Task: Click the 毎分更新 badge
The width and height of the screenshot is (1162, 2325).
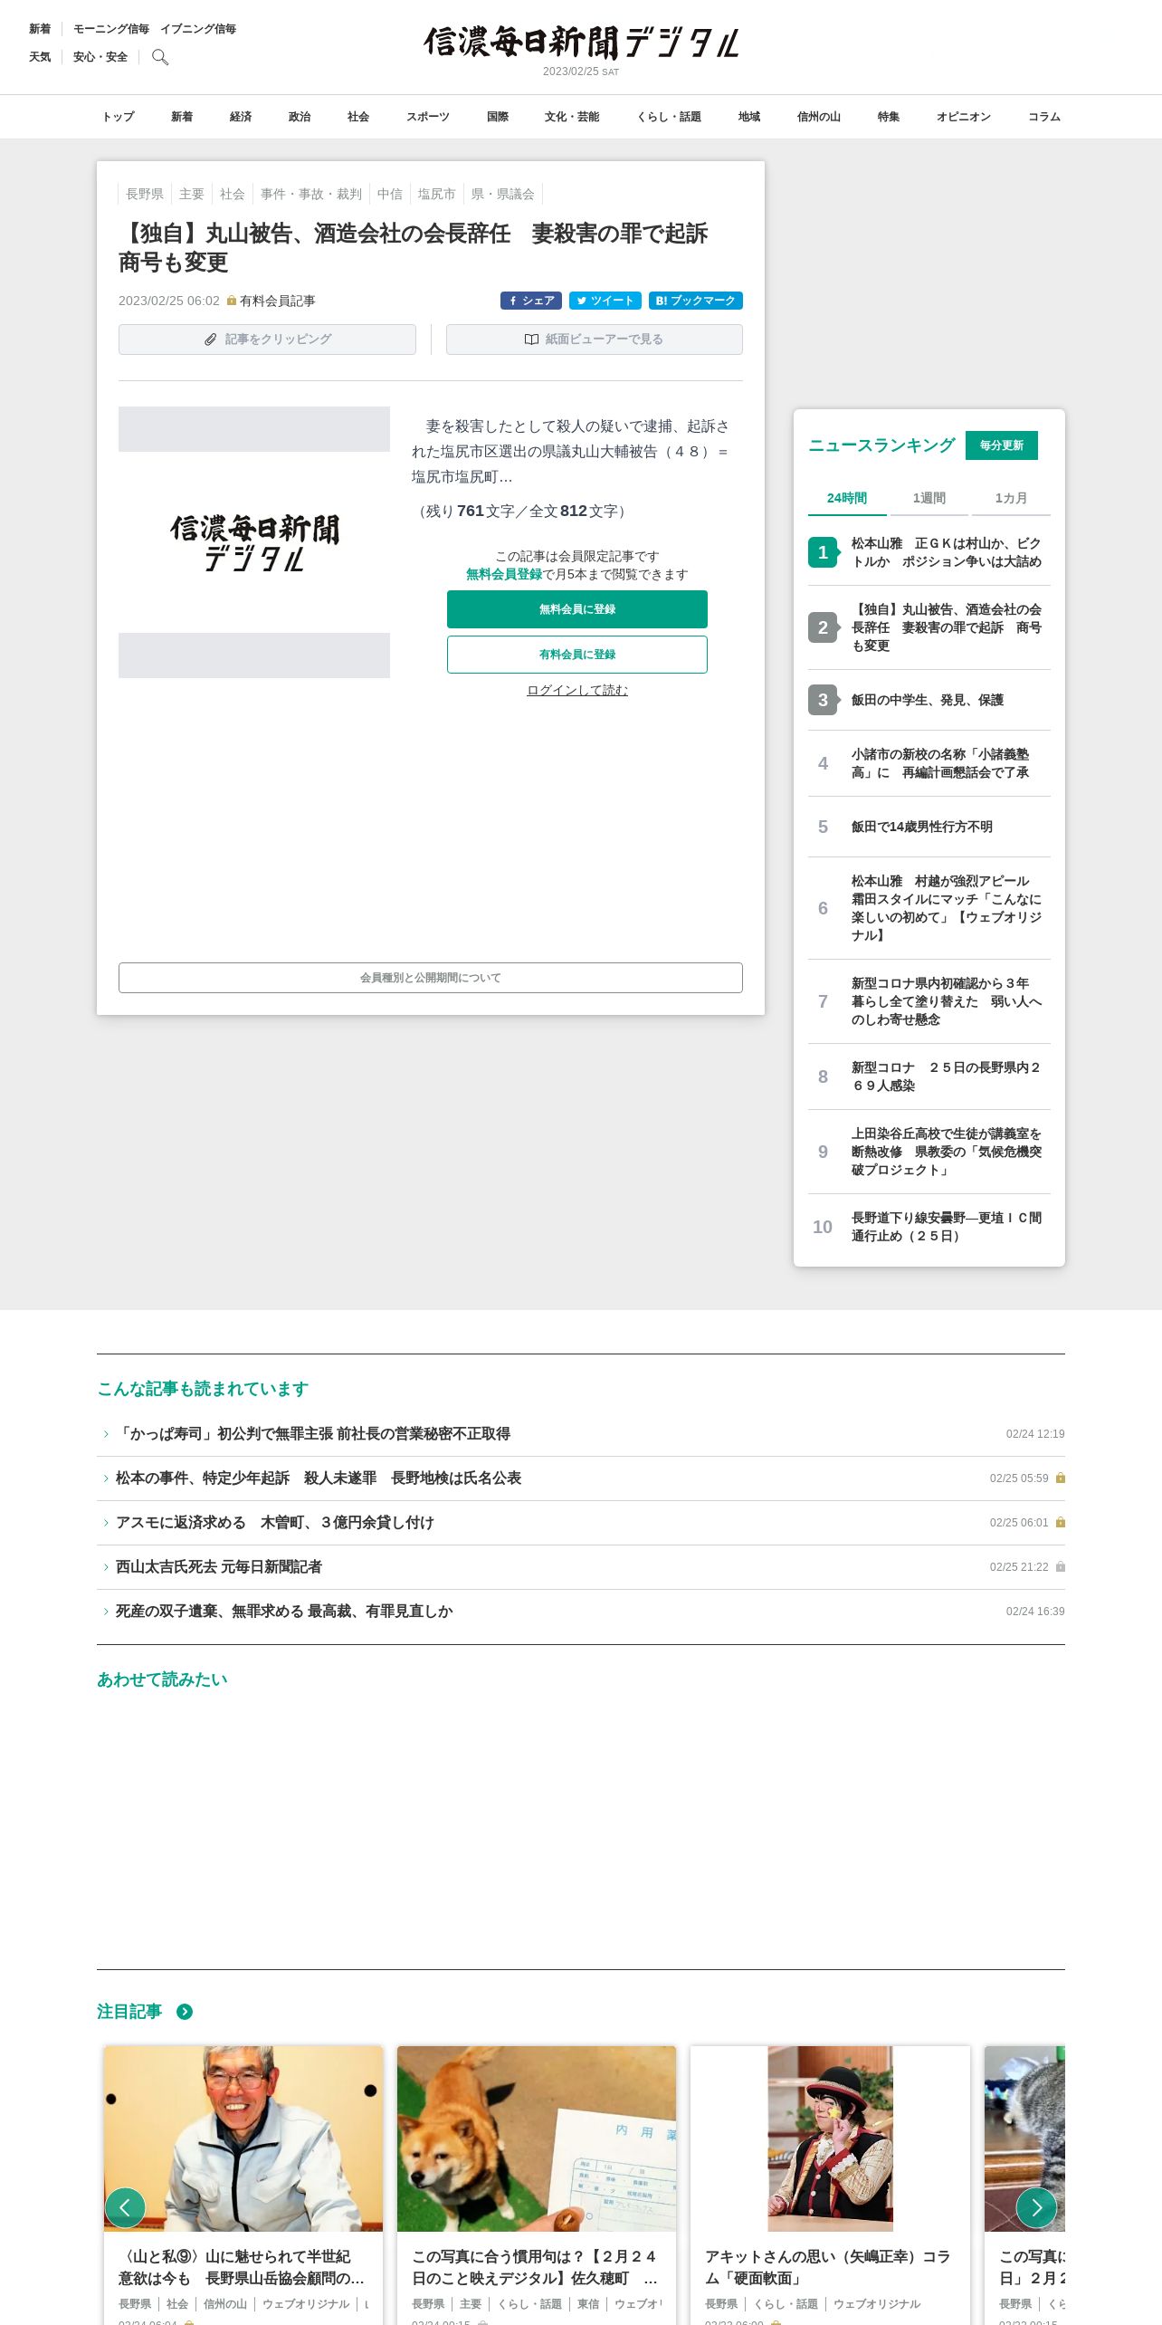Action: pos(1002,445)
